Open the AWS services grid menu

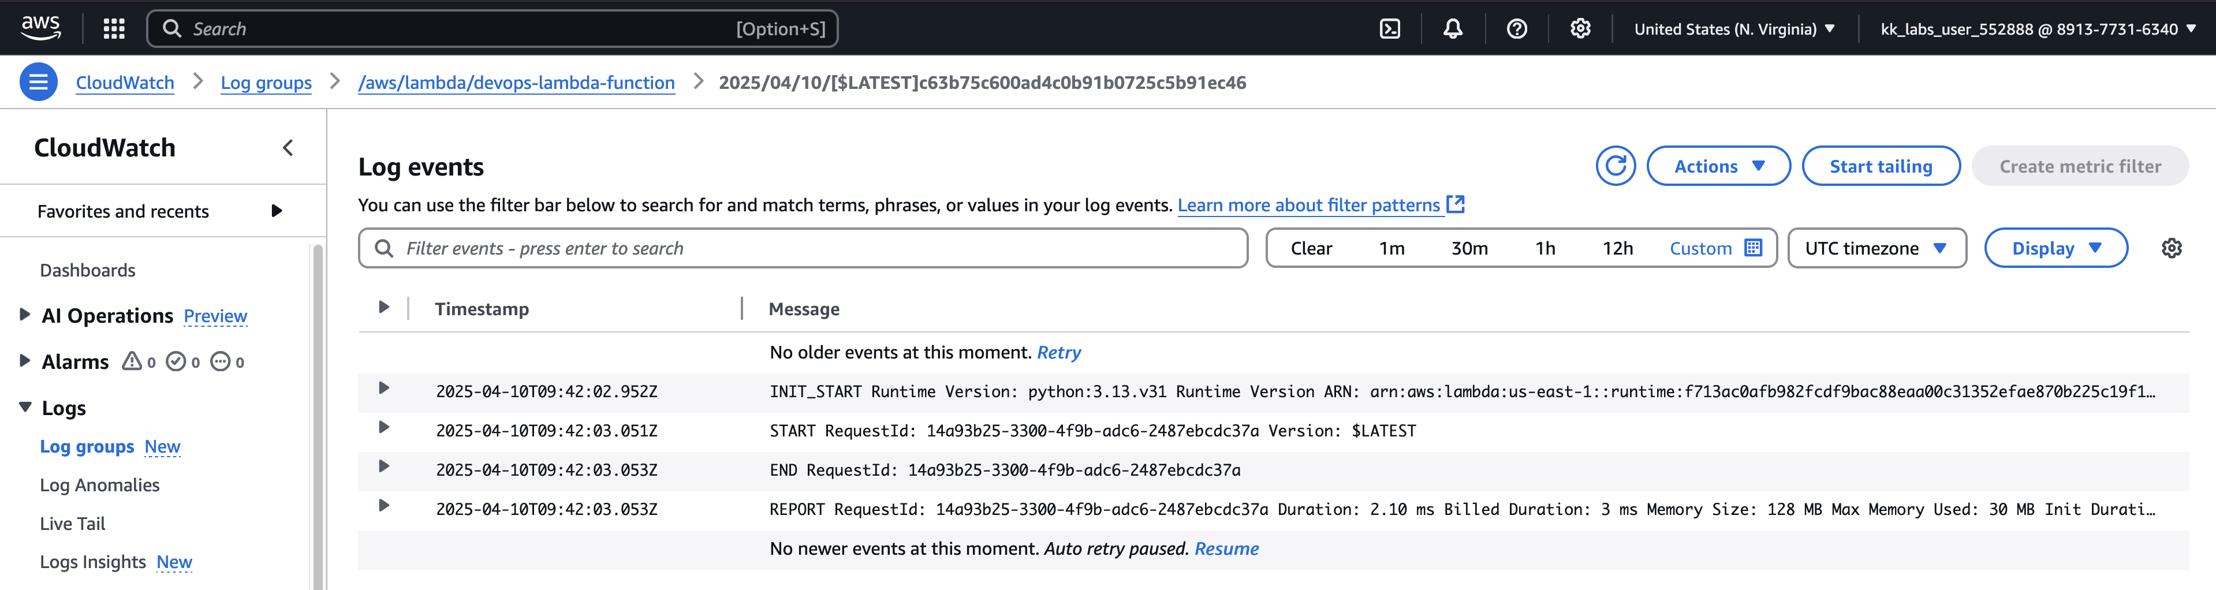114,29
